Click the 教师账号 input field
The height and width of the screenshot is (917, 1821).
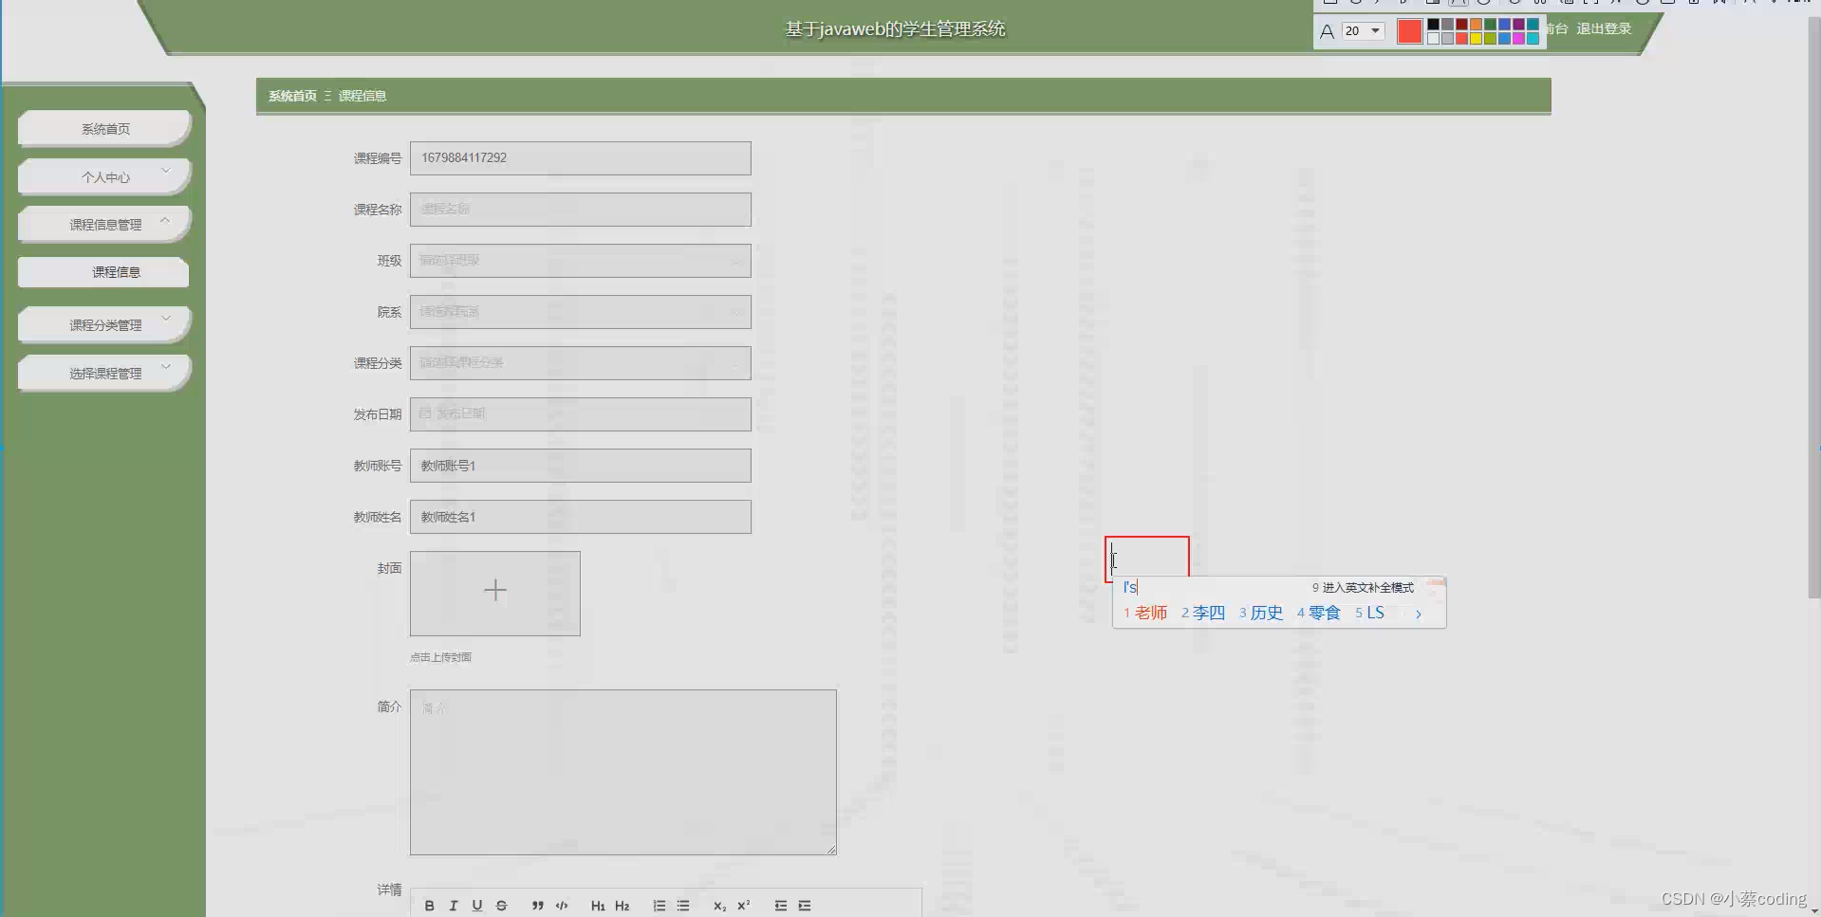tap(581, 466)
